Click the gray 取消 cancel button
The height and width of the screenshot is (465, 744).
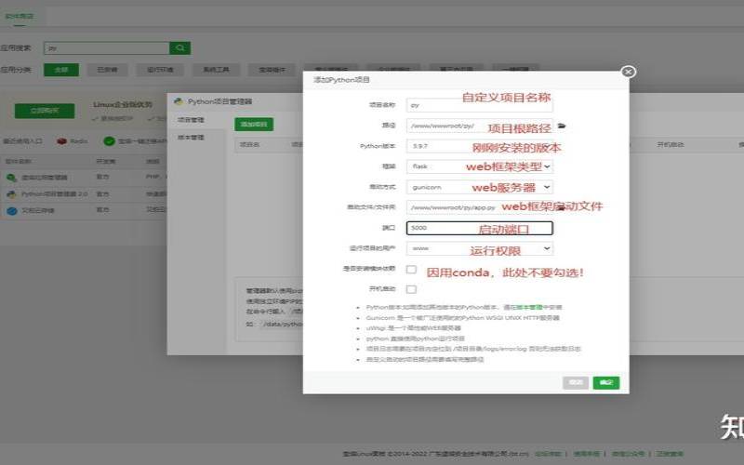pos(576,382)
